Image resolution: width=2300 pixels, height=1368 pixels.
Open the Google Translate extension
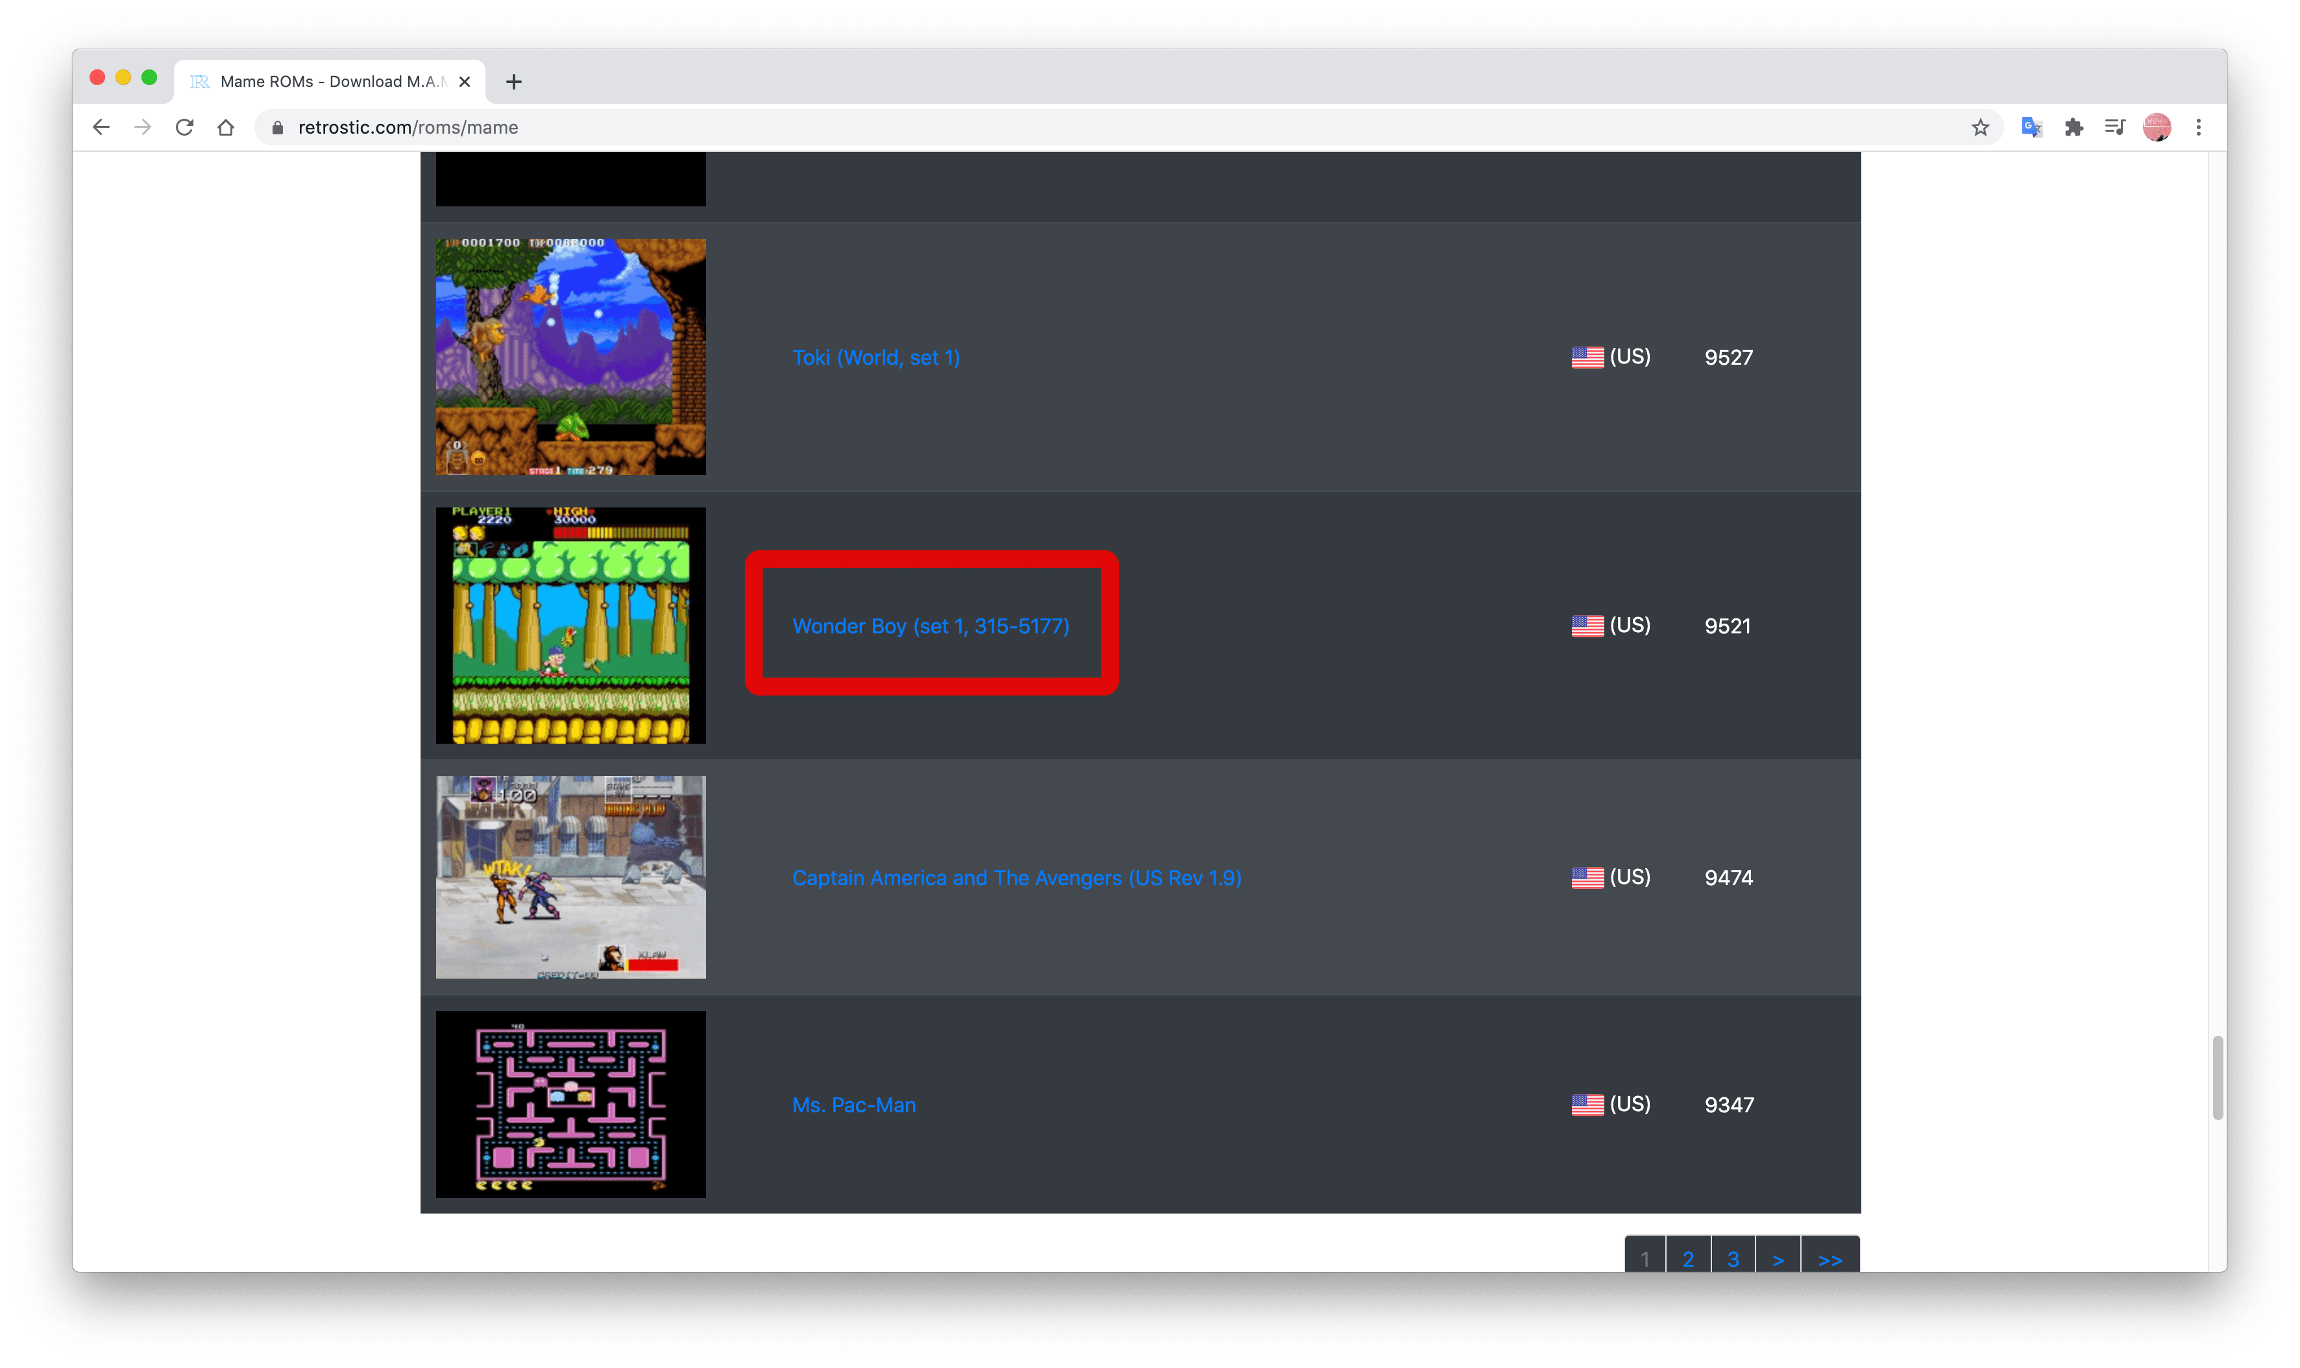[x=2031, y=127]
